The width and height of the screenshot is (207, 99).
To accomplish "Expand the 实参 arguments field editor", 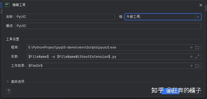I will pyautogui.click(x=197, y=57).
